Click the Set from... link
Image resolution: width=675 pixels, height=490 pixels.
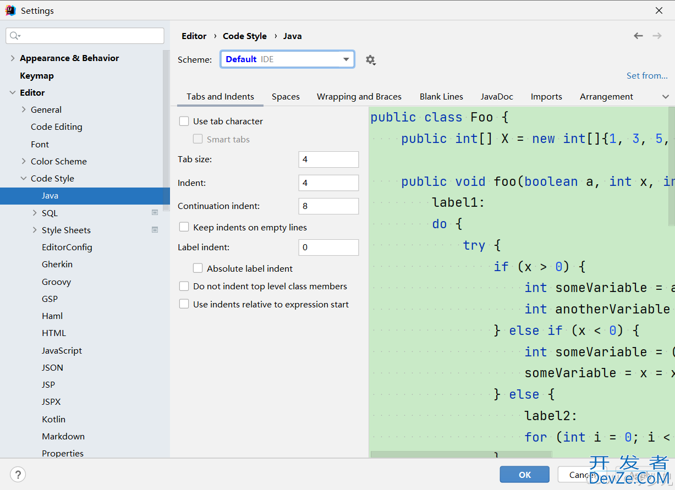tap(646, 76)
